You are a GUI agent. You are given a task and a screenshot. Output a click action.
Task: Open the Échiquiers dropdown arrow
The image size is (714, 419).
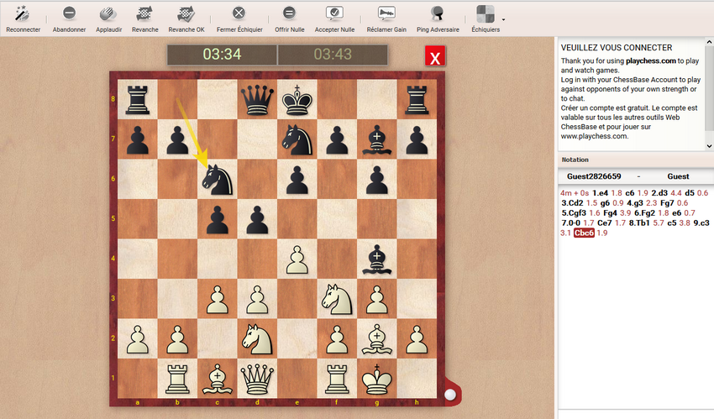pos(503,18)
